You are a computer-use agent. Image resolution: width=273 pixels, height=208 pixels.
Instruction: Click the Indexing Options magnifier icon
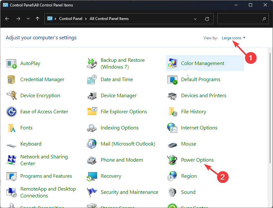coord(92,128)
